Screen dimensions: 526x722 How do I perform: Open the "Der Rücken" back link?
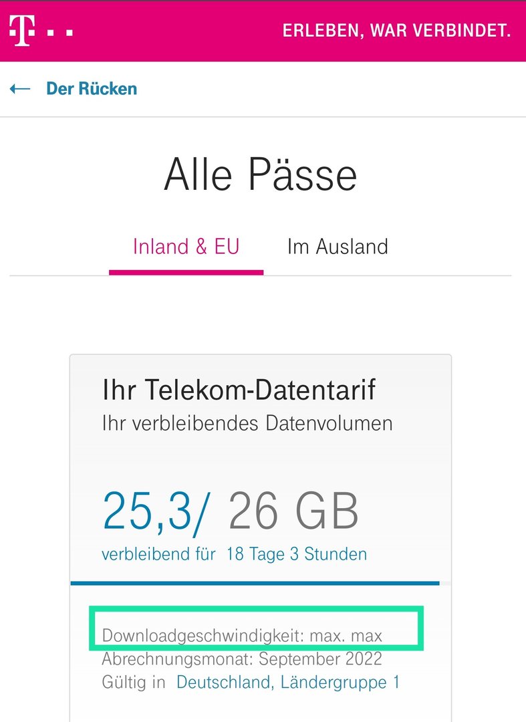pyautogui.click(x=91, y=89)
